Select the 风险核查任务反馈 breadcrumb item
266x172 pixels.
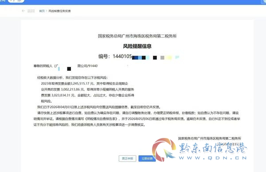click(x=59, y=11)
